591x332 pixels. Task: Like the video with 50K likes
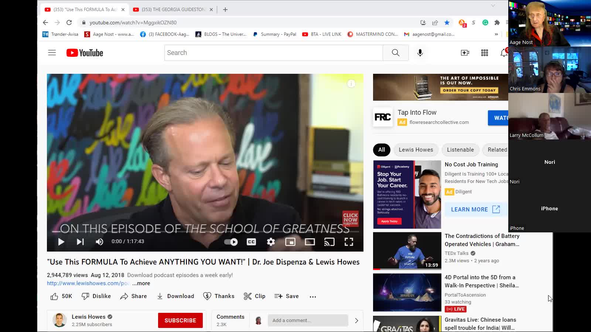coord(61,296)
